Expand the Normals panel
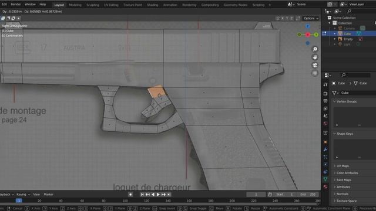 334,194
